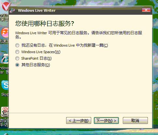This screenshot has height=135, width=158.
Task: Click the '其他日志服务(O)' label text
Action: pos(36,65)
